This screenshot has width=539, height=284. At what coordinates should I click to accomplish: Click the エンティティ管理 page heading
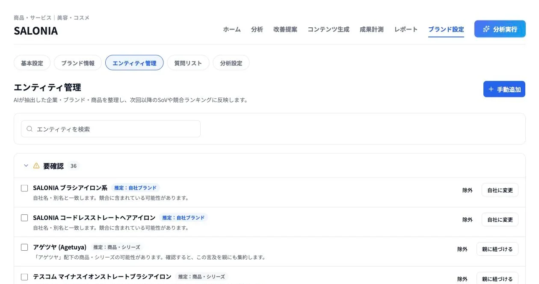(47, 88)
